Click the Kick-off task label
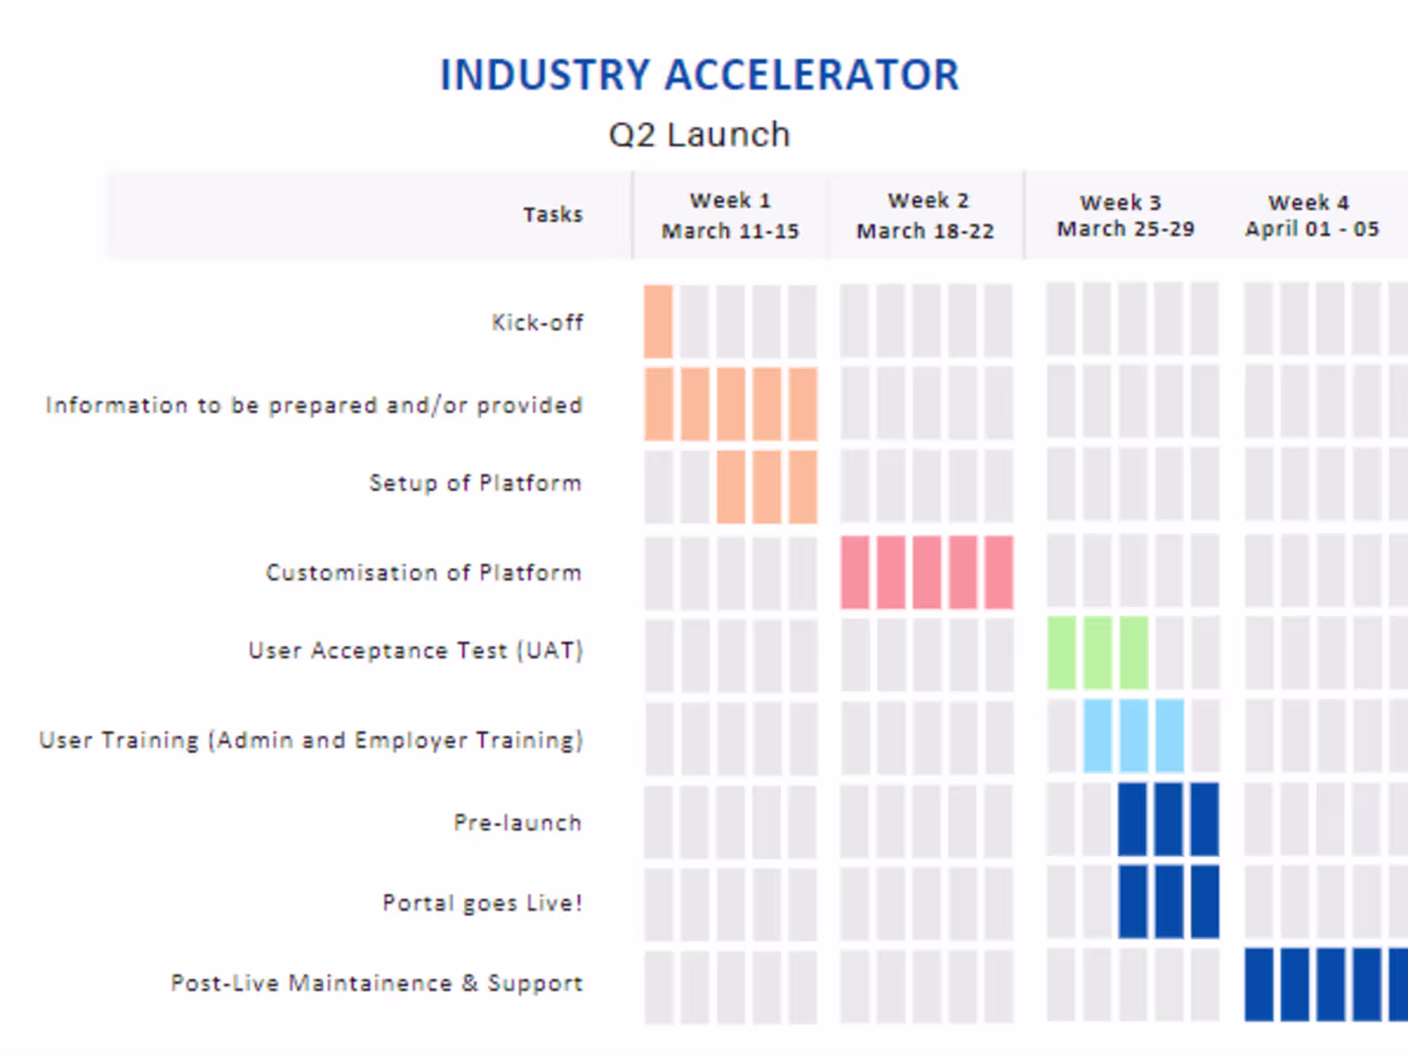Image resolution: width=1408 pixels, height=1057 pixels. (x=537, y=323)
